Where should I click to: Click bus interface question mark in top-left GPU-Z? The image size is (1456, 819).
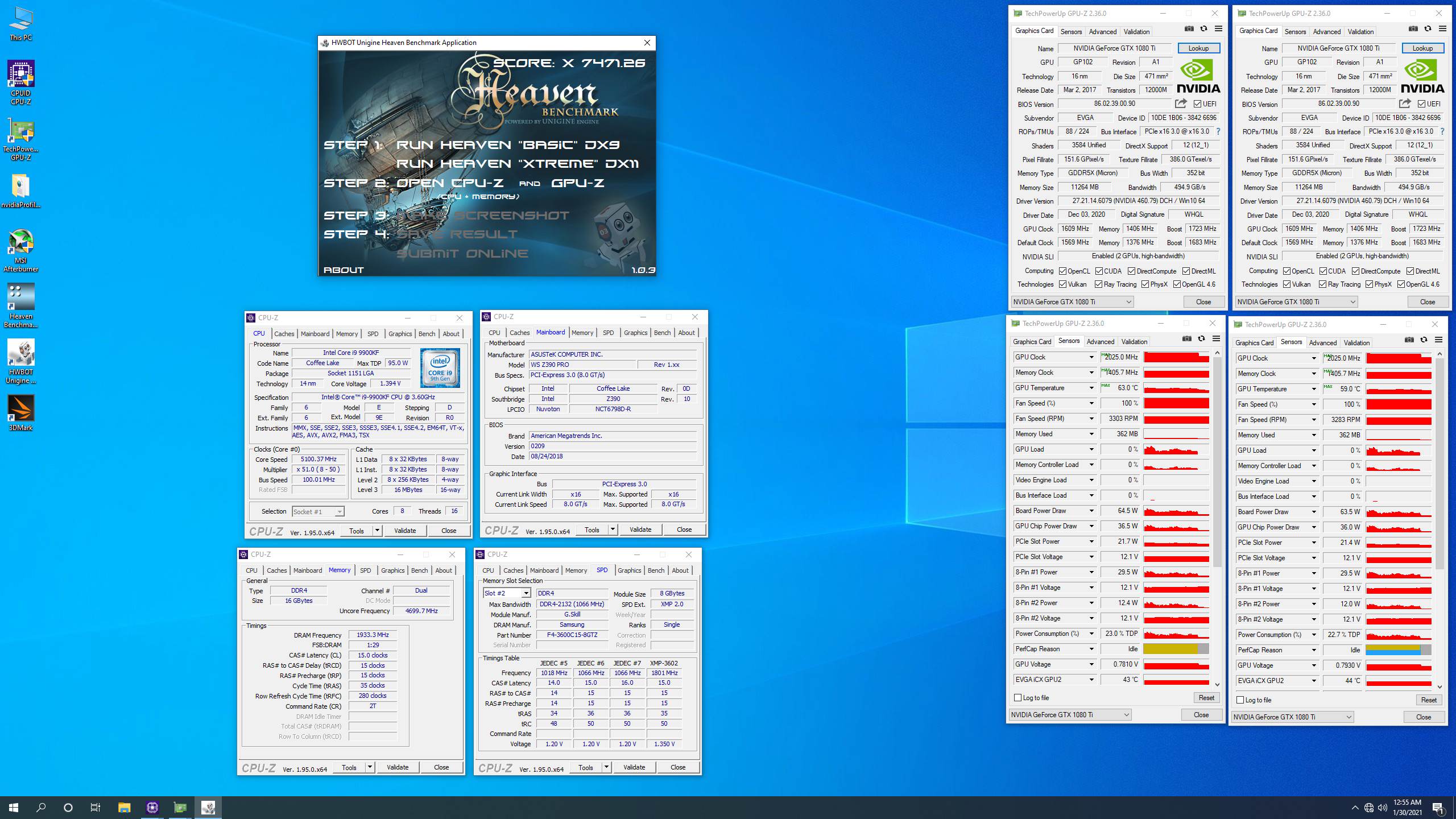click(1218, 131)
